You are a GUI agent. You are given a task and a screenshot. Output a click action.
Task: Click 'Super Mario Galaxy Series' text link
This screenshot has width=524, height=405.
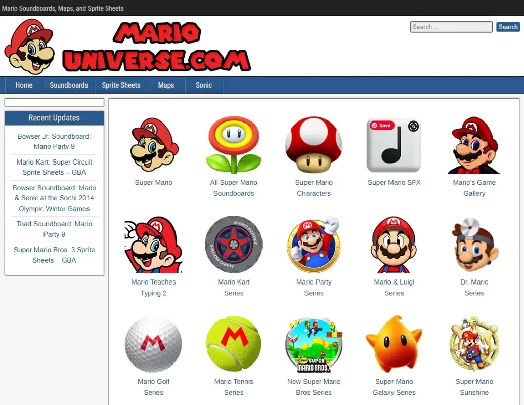(x=394, y=387)
